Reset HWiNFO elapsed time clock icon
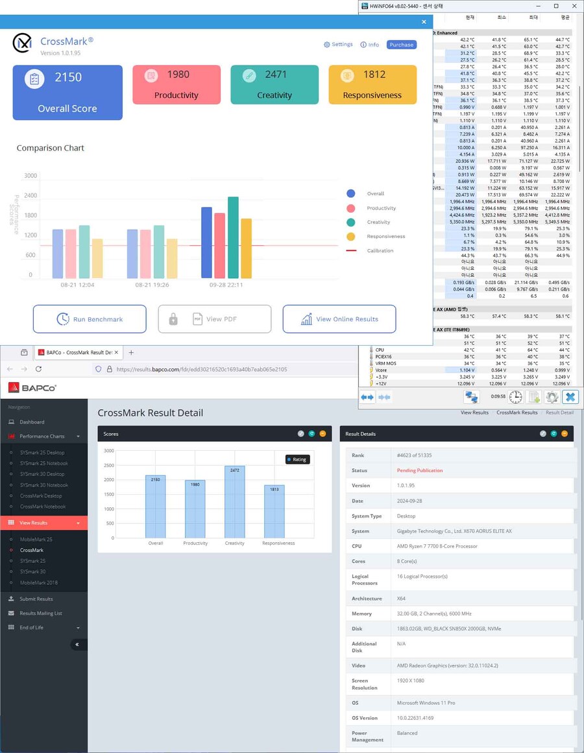This screenshot has height=753, width=584. (515, 397)
